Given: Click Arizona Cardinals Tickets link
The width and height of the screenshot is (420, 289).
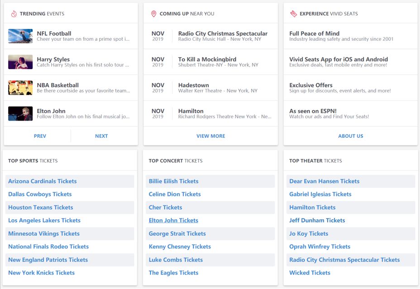Looking at the screenshot, I should coord(43,182).
